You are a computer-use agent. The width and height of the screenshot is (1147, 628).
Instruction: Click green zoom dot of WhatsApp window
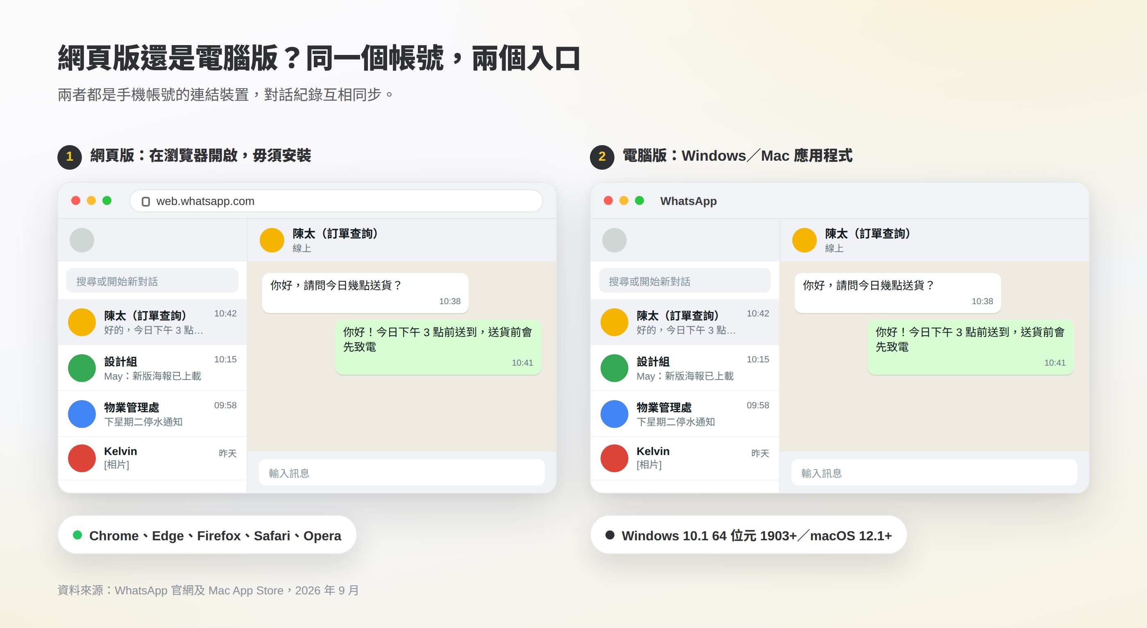pyautogui.click(x=639, y=200)
